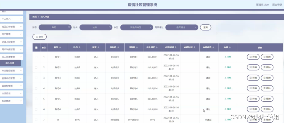Collapse 出入申请管理 sidebar menu
The height and width of the screenshot is (123, 284).
pos(12,57)
